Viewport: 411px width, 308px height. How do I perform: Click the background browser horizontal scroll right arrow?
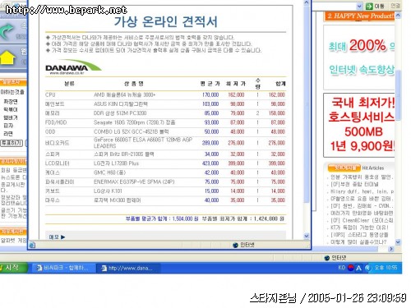point(391,249)
